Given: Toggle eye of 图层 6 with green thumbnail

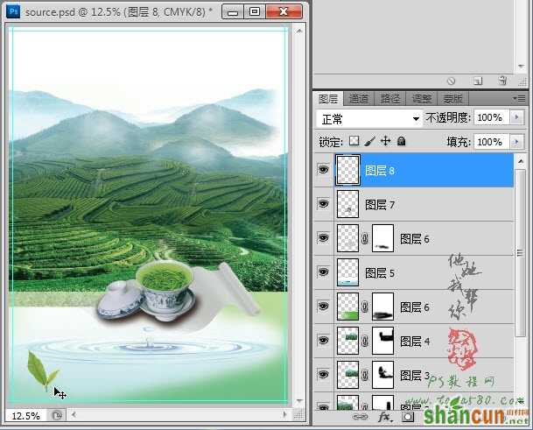Looking at the screenshot, I should point(323,306).
